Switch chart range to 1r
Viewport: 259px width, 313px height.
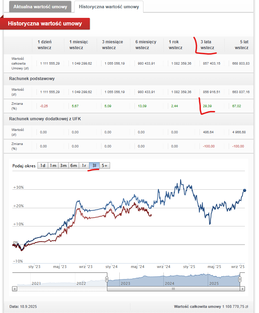(84, 166)
